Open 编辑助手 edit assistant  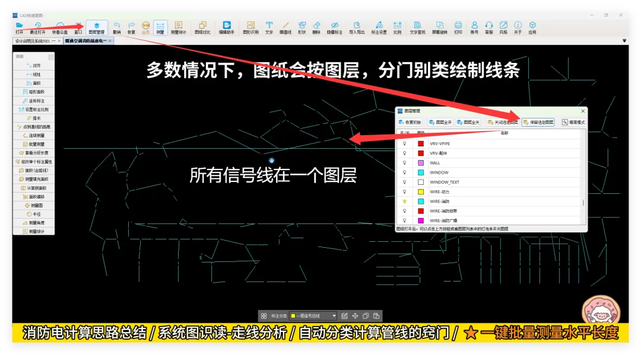[227, 28]
